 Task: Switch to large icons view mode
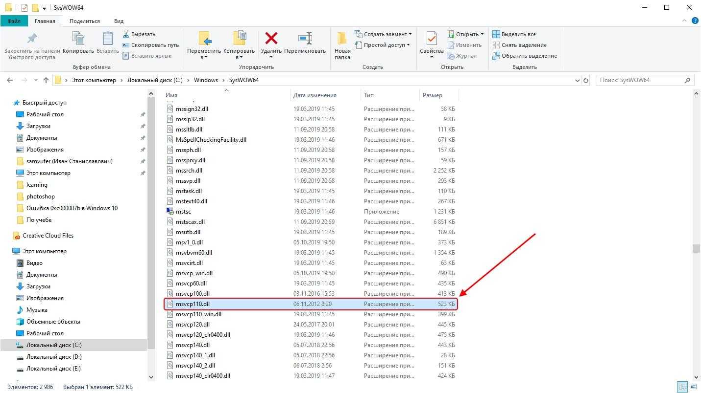click(x=693, y=387)
